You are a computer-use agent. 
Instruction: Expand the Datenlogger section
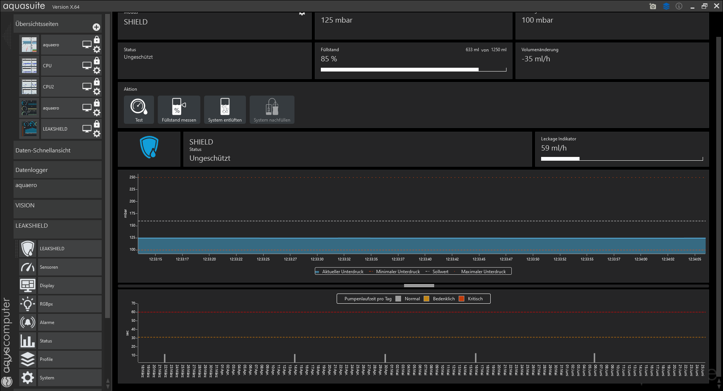[58, 170]
